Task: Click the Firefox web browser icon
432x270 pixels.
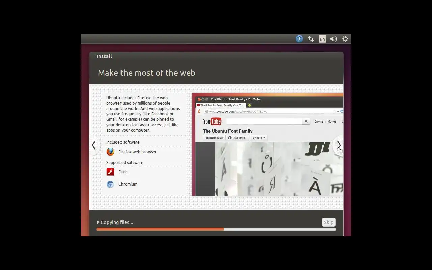Action: [110, 152]
